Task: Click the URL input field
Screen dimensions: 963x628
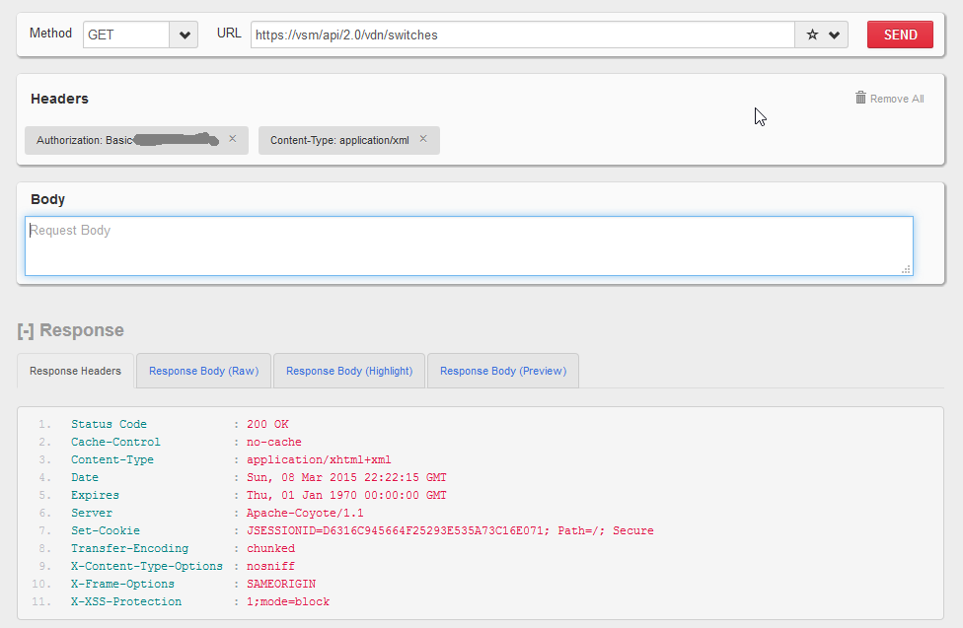Action: click(523, 35)
